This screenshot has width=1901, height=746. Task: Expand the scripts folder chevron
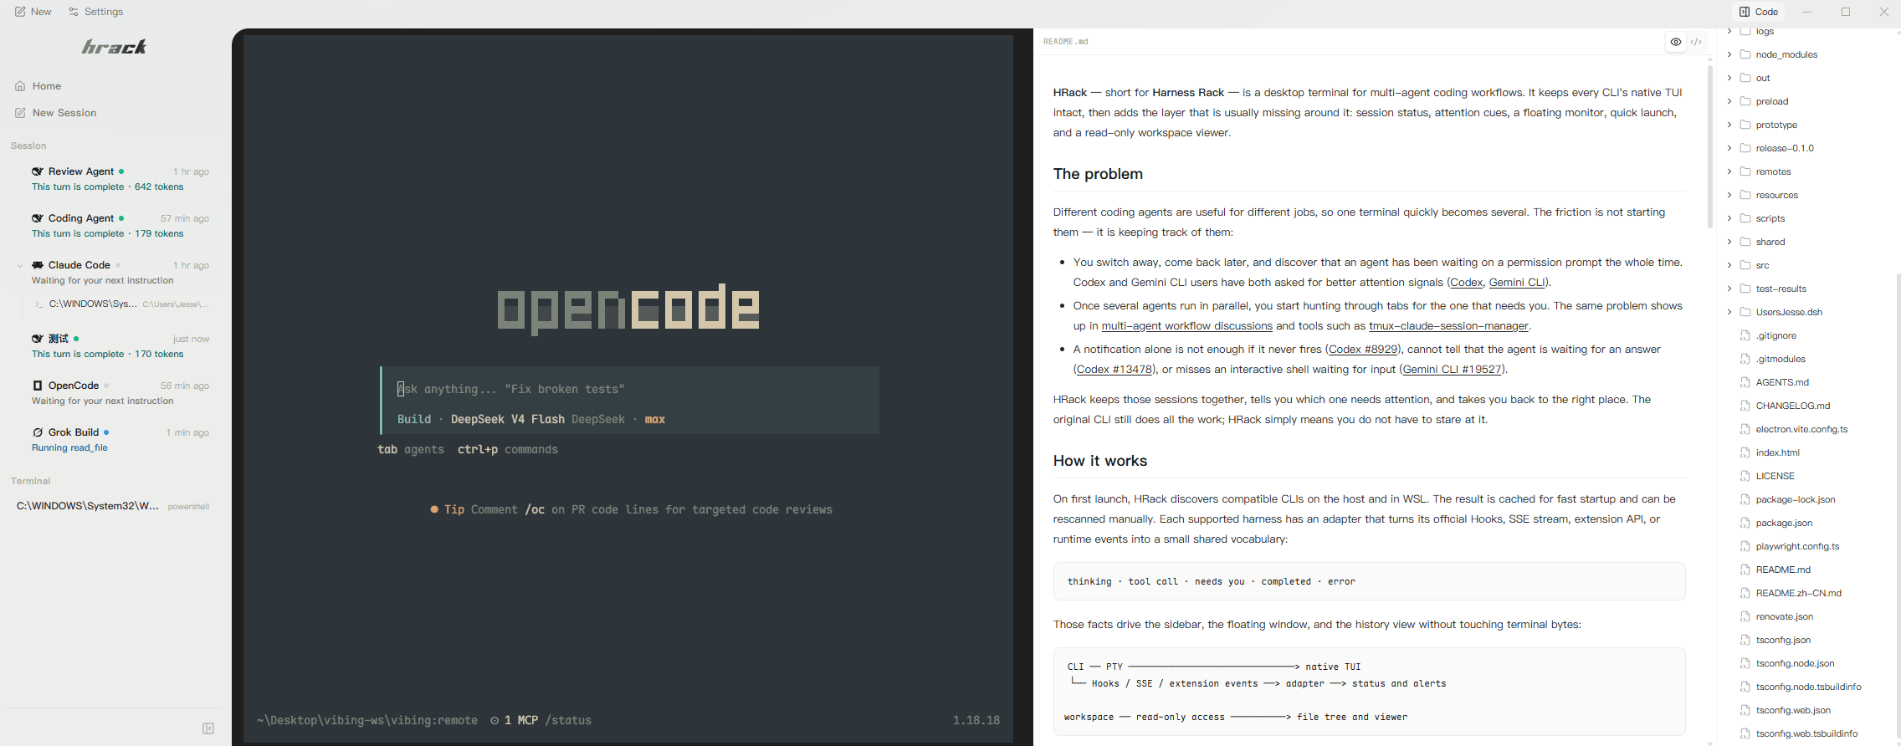(x=1729, y=218)
